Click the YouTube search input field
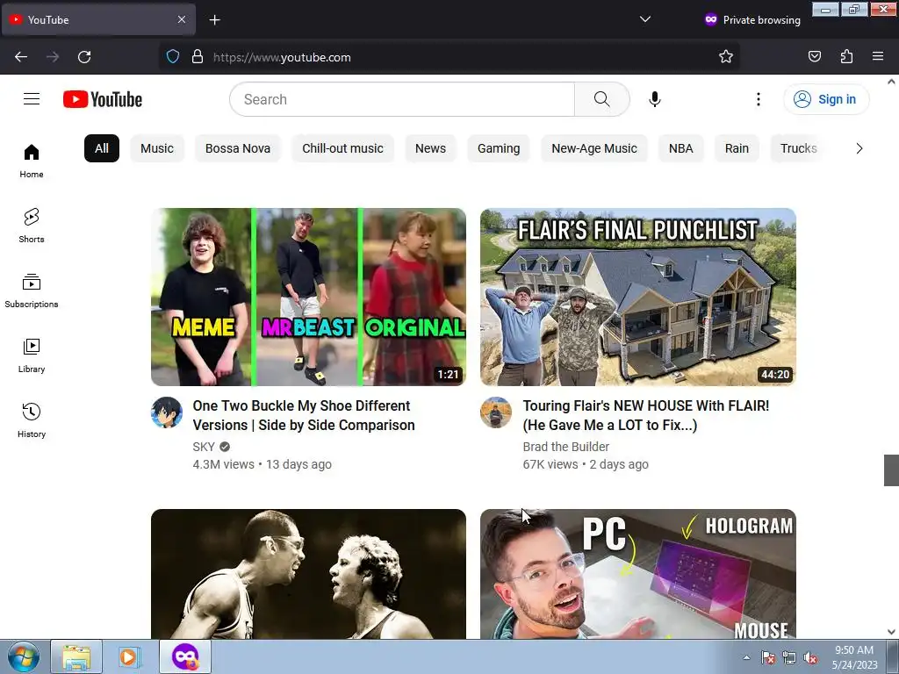 tap(402, 99)
